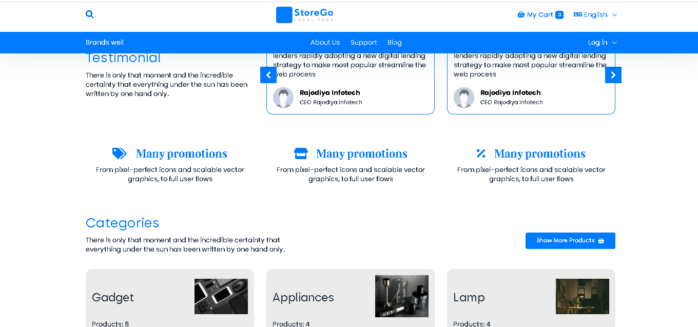Click 'Products: 4' text under Appliances
The image size is (698, 327).
coord(291,324)
